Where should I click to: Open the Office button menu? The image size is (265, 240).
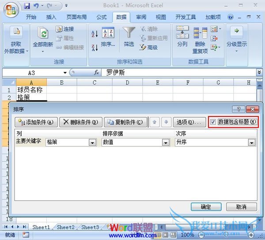11,10
